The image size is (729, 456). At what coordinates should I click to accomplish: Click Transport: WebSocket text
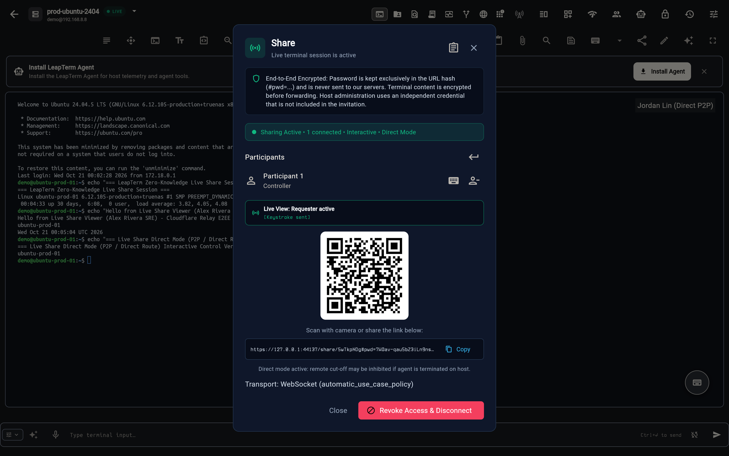(x=329, y=384)
